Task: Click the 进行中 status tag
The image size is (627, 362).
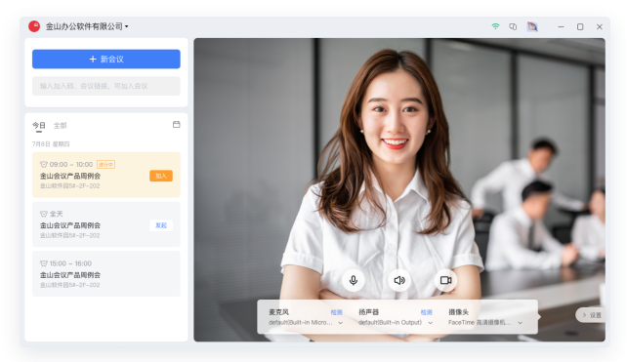Action: [106, 164]
